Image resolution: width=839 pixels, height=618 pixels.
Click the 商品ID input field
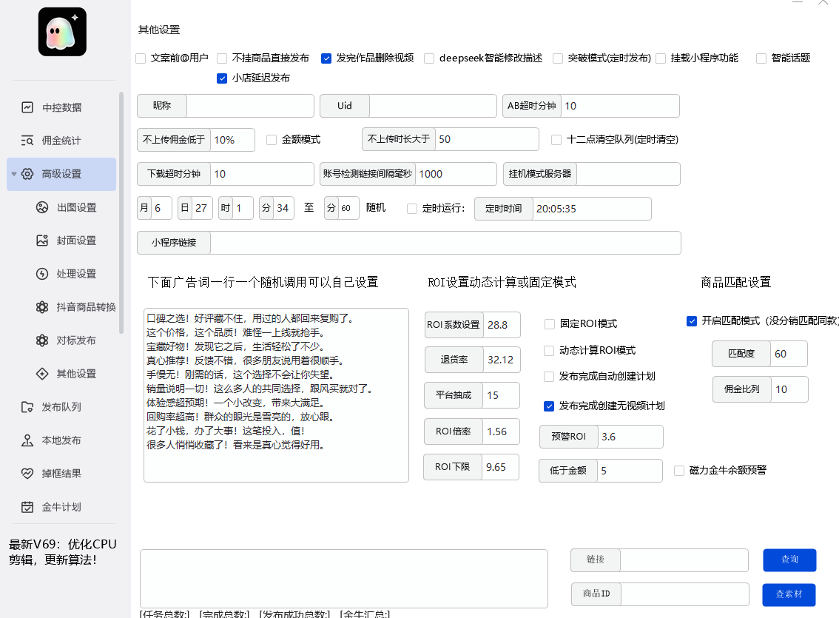(684, 594)
